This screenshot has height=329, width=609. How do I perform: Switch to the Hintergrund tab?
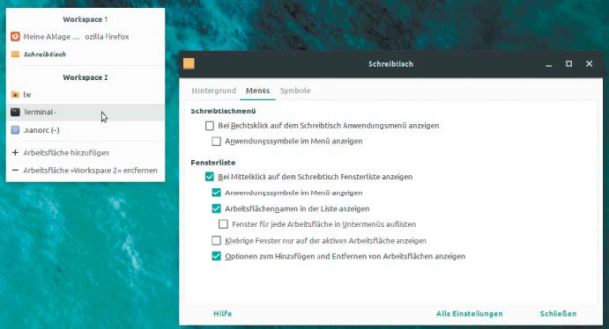coord(213,91)
